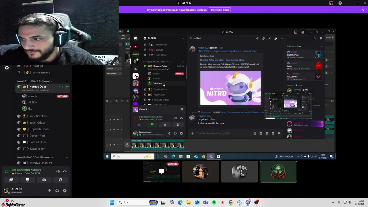The width and height of the screenshot is (368, 207).
Task: Open the Discord inbox icon in title bar
Action: pyautogui.click(x=331, y=3)
